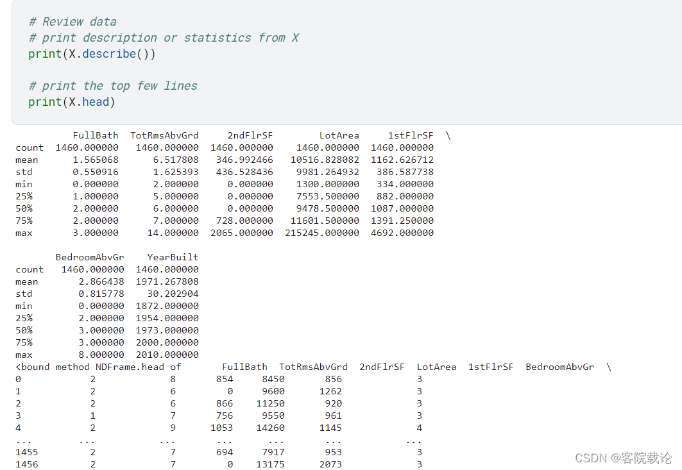This screenshot has height=470, width=682.
Task: Click the value 8450 in row 0
Action: coord(273,379)
